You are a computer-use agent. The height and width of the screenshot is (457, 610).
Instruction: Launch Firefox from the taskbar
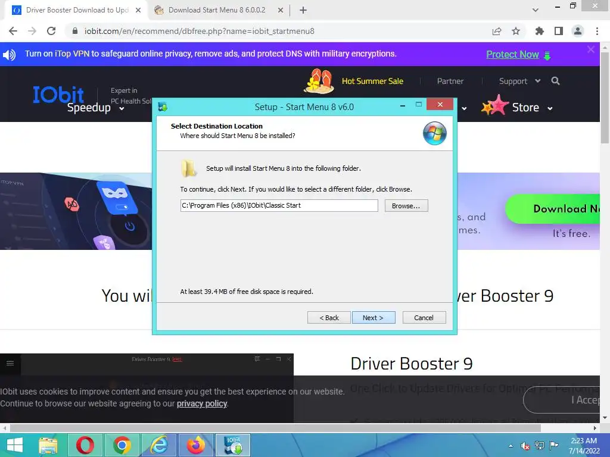pos(195,445)
